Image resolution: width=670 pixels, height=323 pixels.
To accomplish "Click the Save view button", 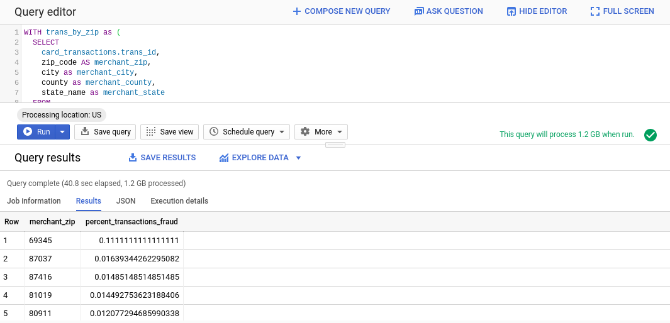I will tap(170, 132).
